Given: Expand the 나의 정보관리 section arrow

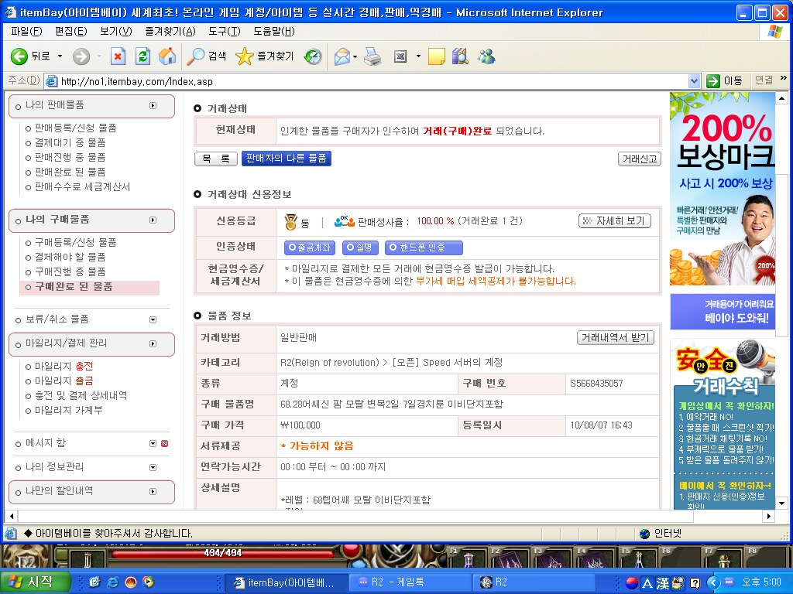Looking at the screenshot, I should [153, 467].
